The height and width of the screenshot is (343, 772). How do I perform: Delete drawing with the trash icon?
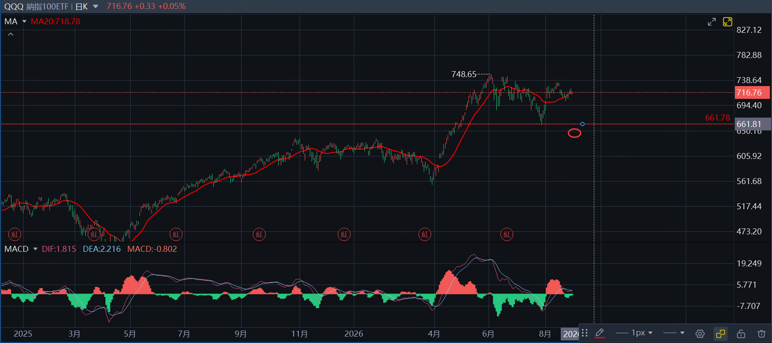(x=761, y=334)
